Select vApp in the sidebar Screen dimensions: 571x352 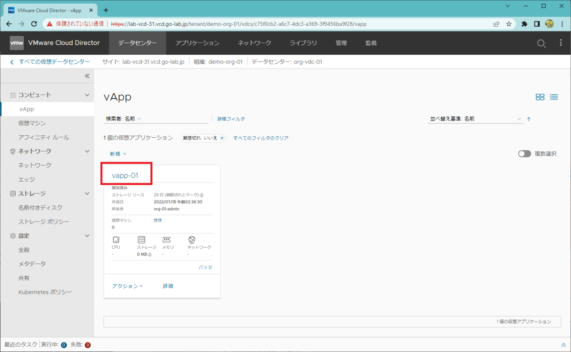(47, 109)
